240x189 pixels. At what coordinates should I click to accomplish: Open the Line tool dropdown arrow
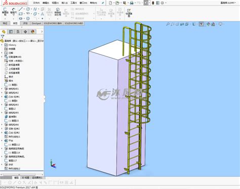point(24,9)
